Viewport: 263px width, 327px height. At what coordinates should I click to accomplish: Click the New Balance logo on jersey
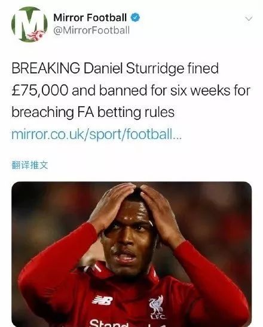tap(102, 301)
